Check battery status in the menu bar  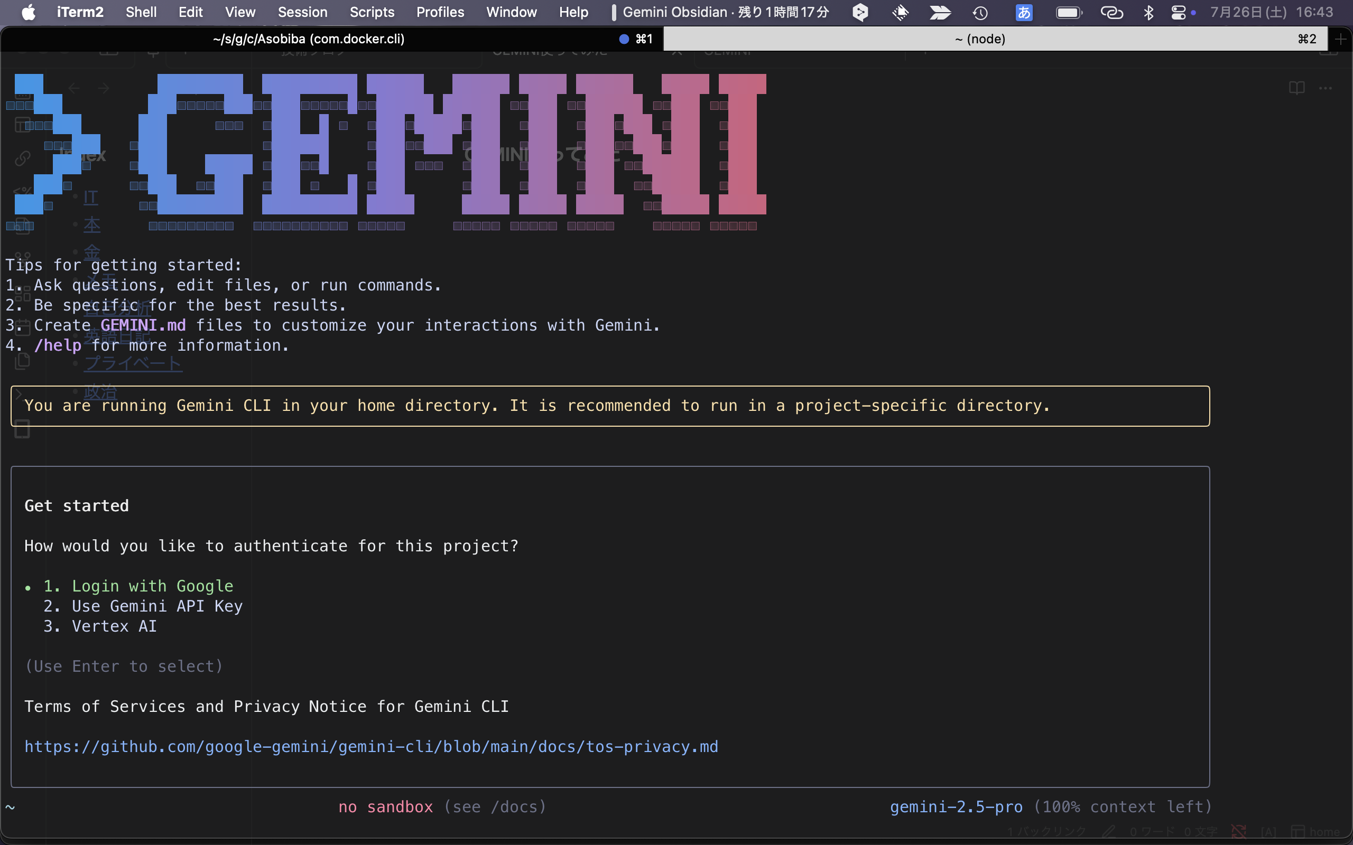click(1069, 12)
